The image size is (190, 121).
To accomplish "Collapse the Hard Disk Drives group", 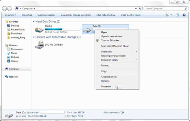I will point(34,21).
